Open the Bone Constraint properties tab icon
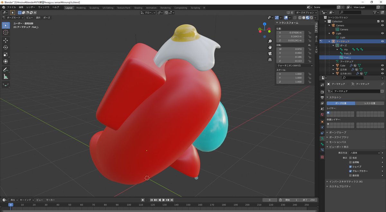Viewport: 386px width, 212px height. point(322,150)
